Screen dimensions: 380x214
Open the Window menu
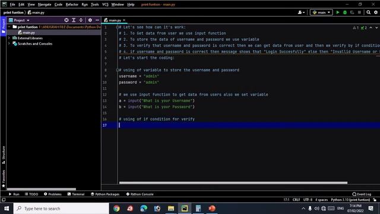coord(118,4)
